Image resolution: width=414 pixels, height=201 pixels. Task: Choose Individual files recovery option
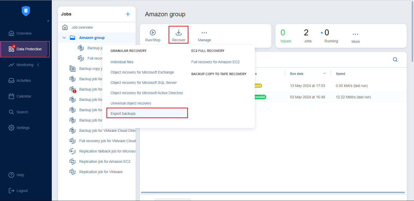tap(122, 62)
